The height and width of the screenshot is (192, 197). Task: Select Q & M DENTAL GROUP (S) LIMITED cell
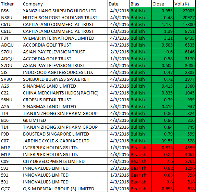(x=65, y=189)
